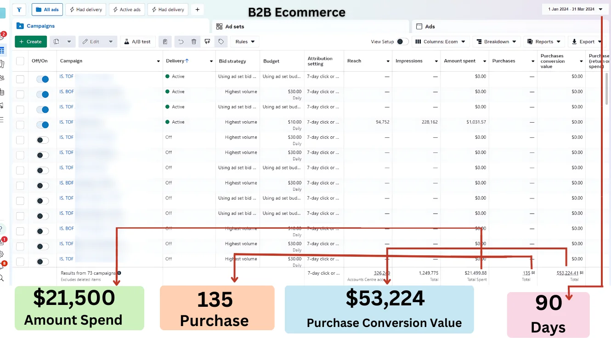Click the Edit button
The width and height of the screenshot is (611, 338).
coord(91,42)
